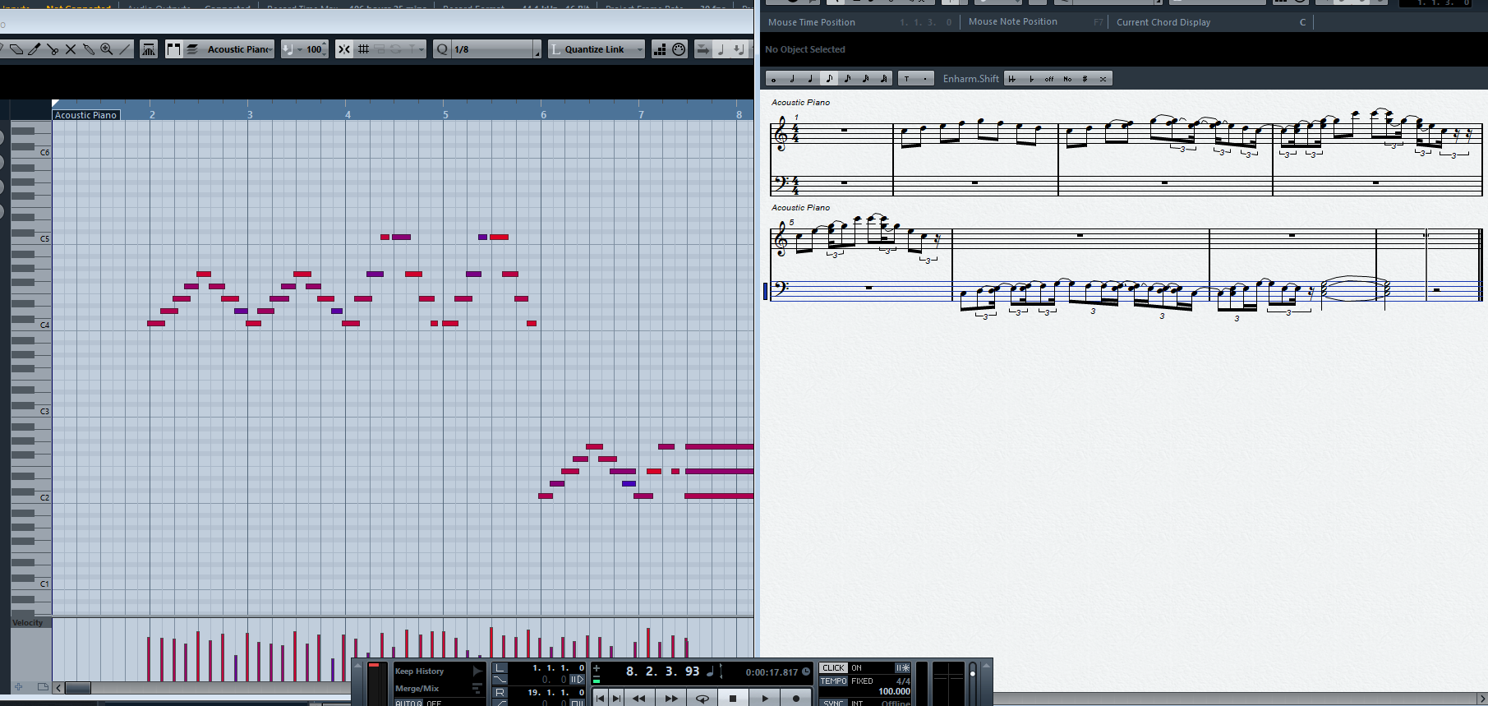
Task: Choose the Line draw tool
Action: click(125, 49)
